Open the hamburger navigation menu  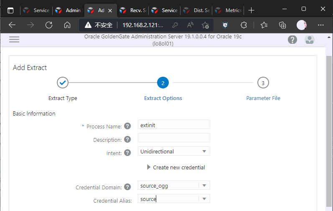[14, 39]
